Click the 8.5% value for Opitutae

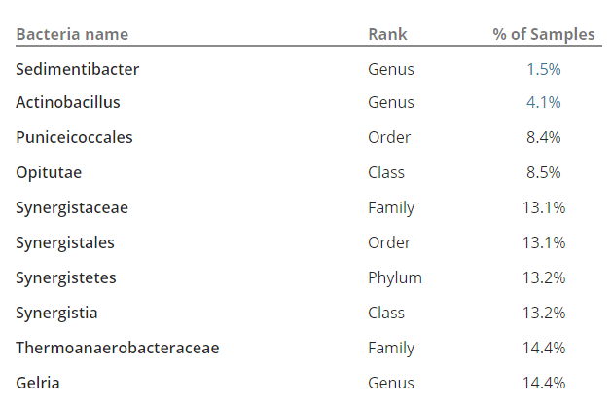(x=544, y=172)
